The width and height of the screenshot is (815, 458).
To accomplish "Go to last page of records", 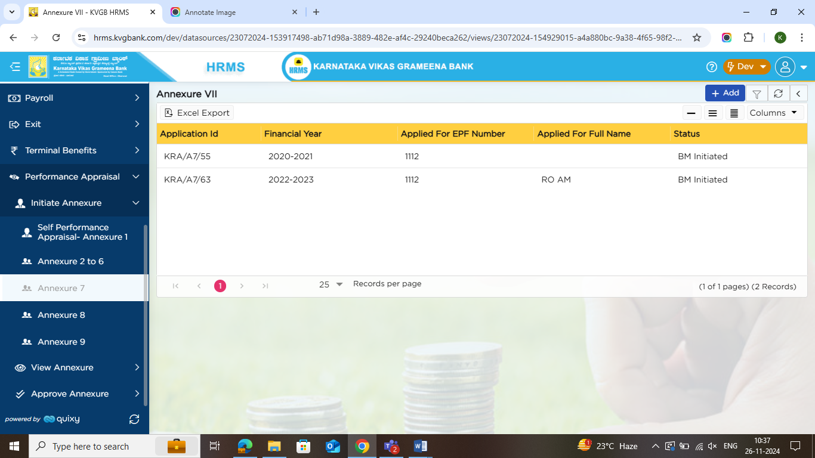I will 265,286.
